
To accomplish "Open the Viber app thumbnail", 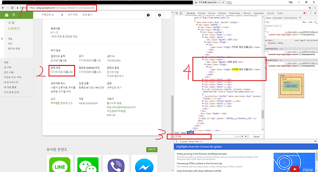I will click(116, 164).
